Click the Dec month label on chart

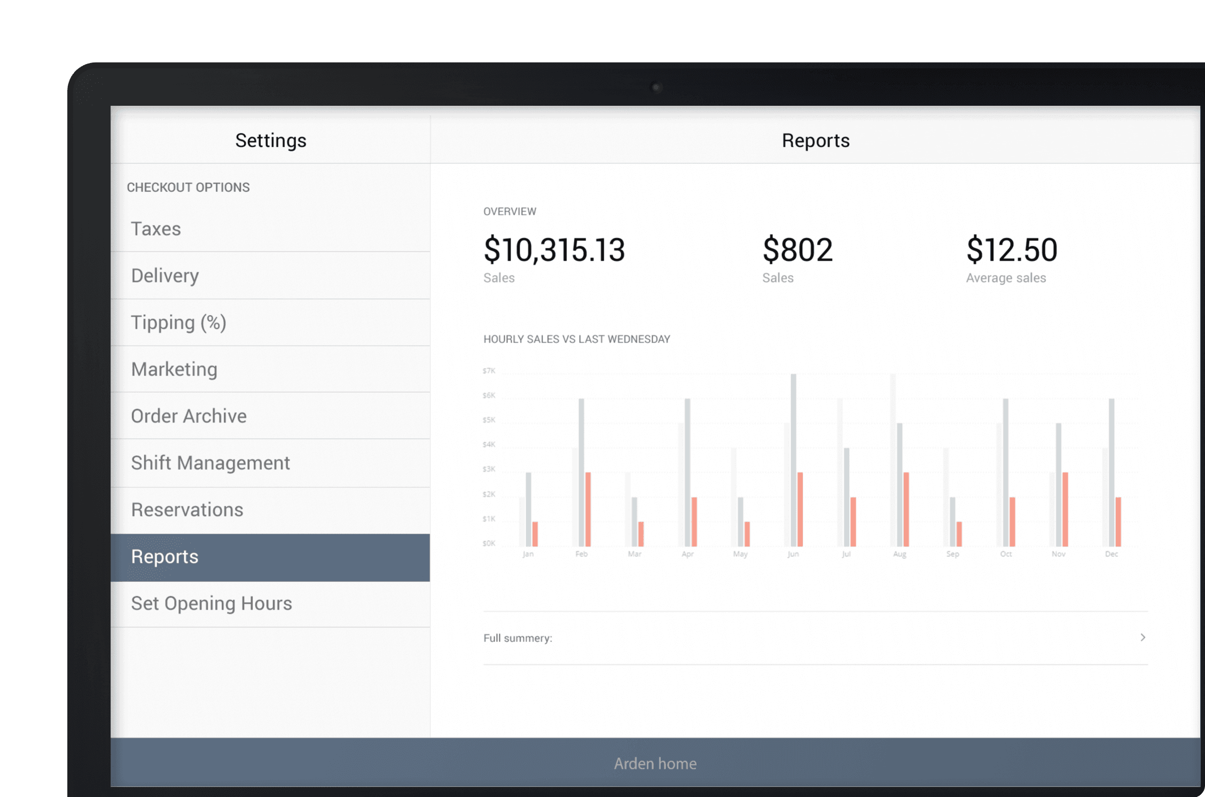tap(1112, 554)
